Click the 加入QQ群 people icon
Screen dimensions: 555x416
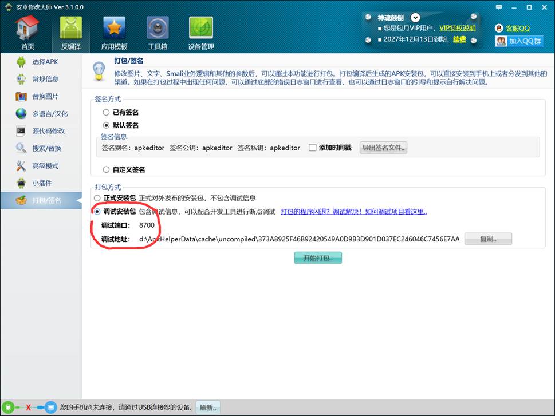point(501,41)
